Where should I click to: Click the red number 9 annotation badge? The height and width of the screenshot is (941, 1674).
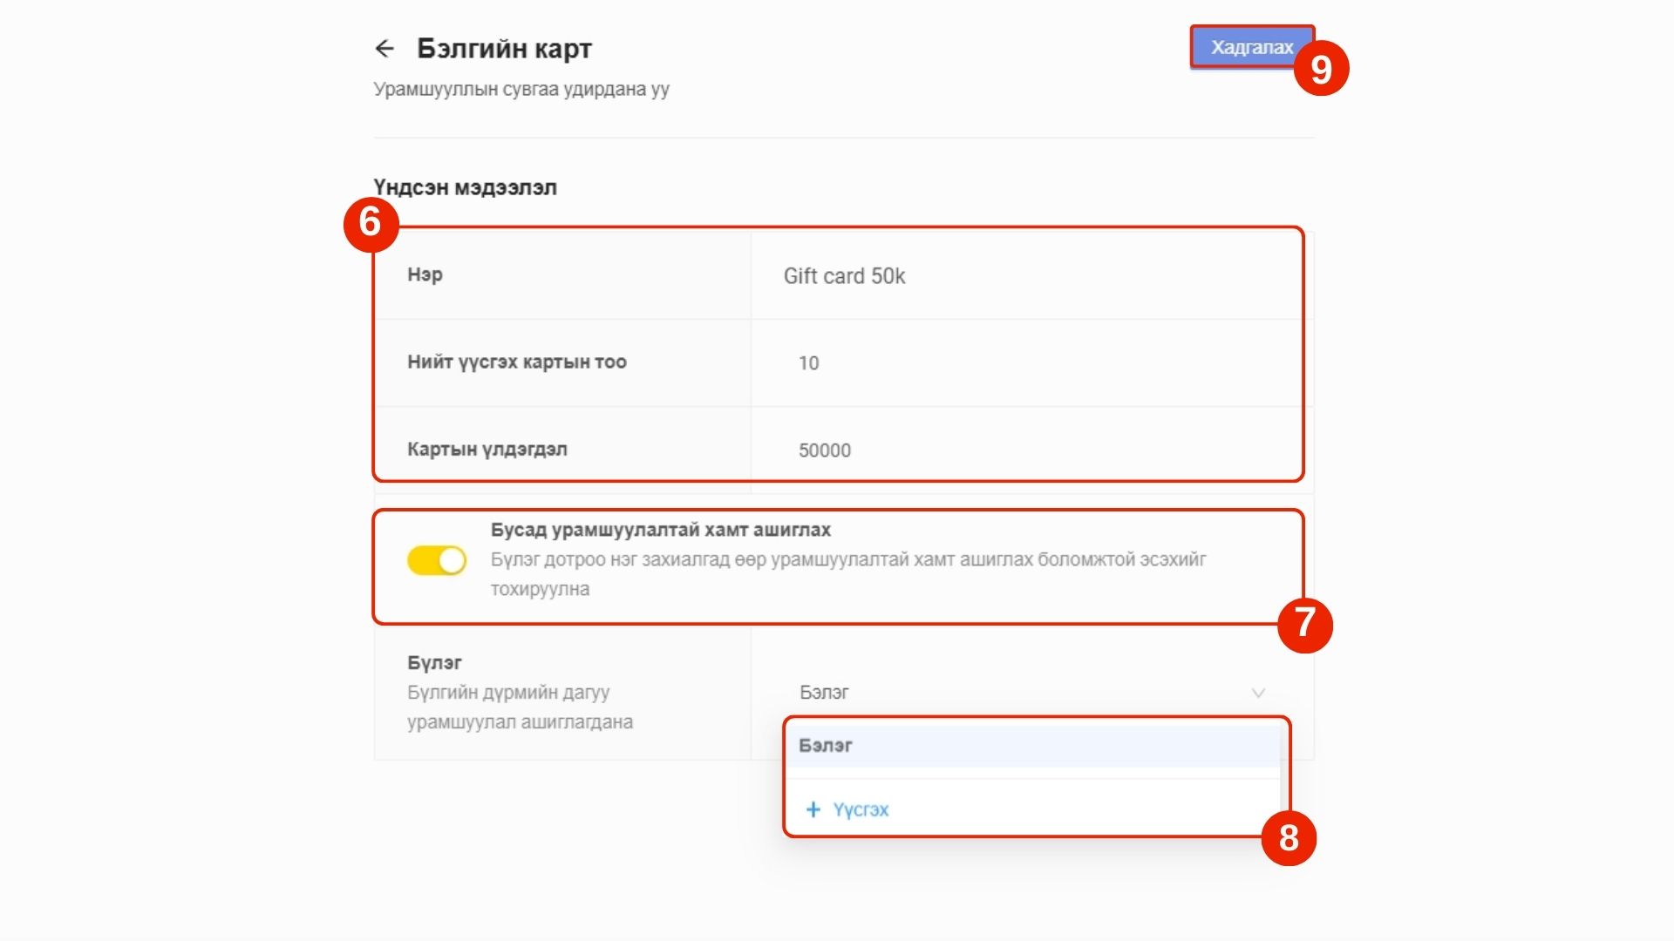coord(1321,68)
